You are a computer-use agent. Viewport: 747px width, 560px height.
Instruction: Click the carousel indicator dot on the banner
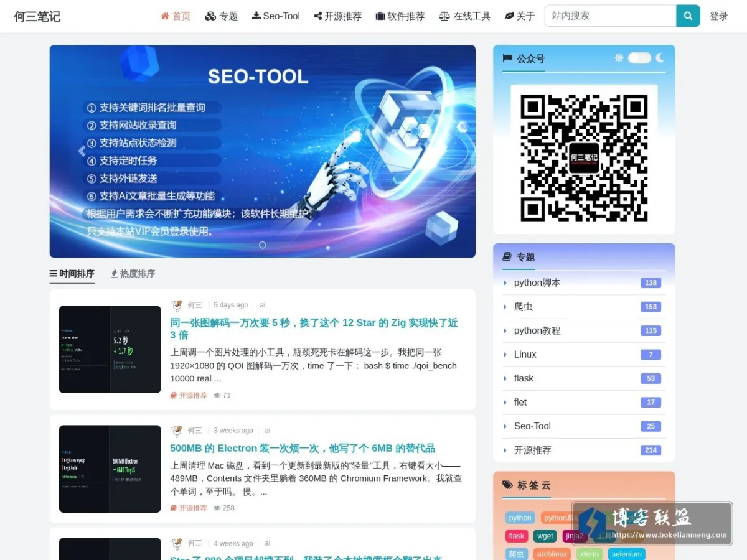click(263, 245)
